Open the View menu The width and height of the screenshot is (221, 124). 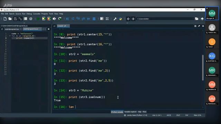pyautogui.click(x=56, y=14)
